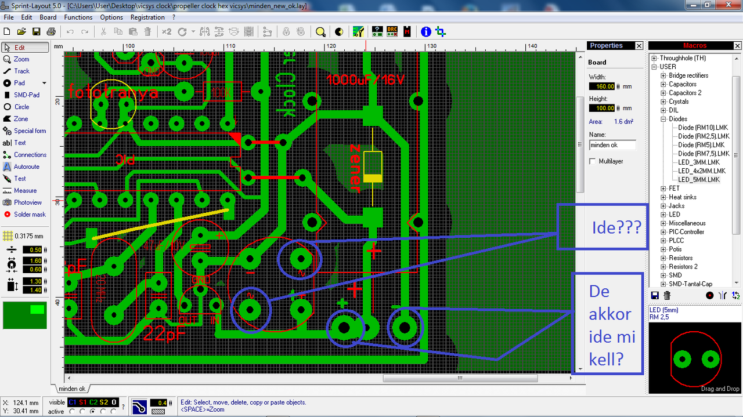
Task: Click the blue info toolbar icon
Action: [425, 31]
